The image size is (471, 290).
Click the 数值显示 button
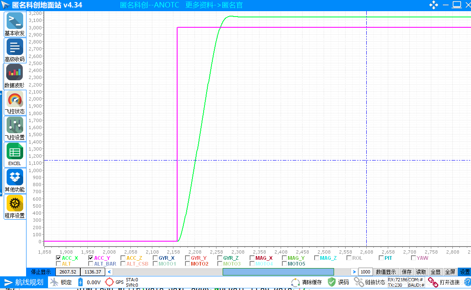tap(386, 272)
